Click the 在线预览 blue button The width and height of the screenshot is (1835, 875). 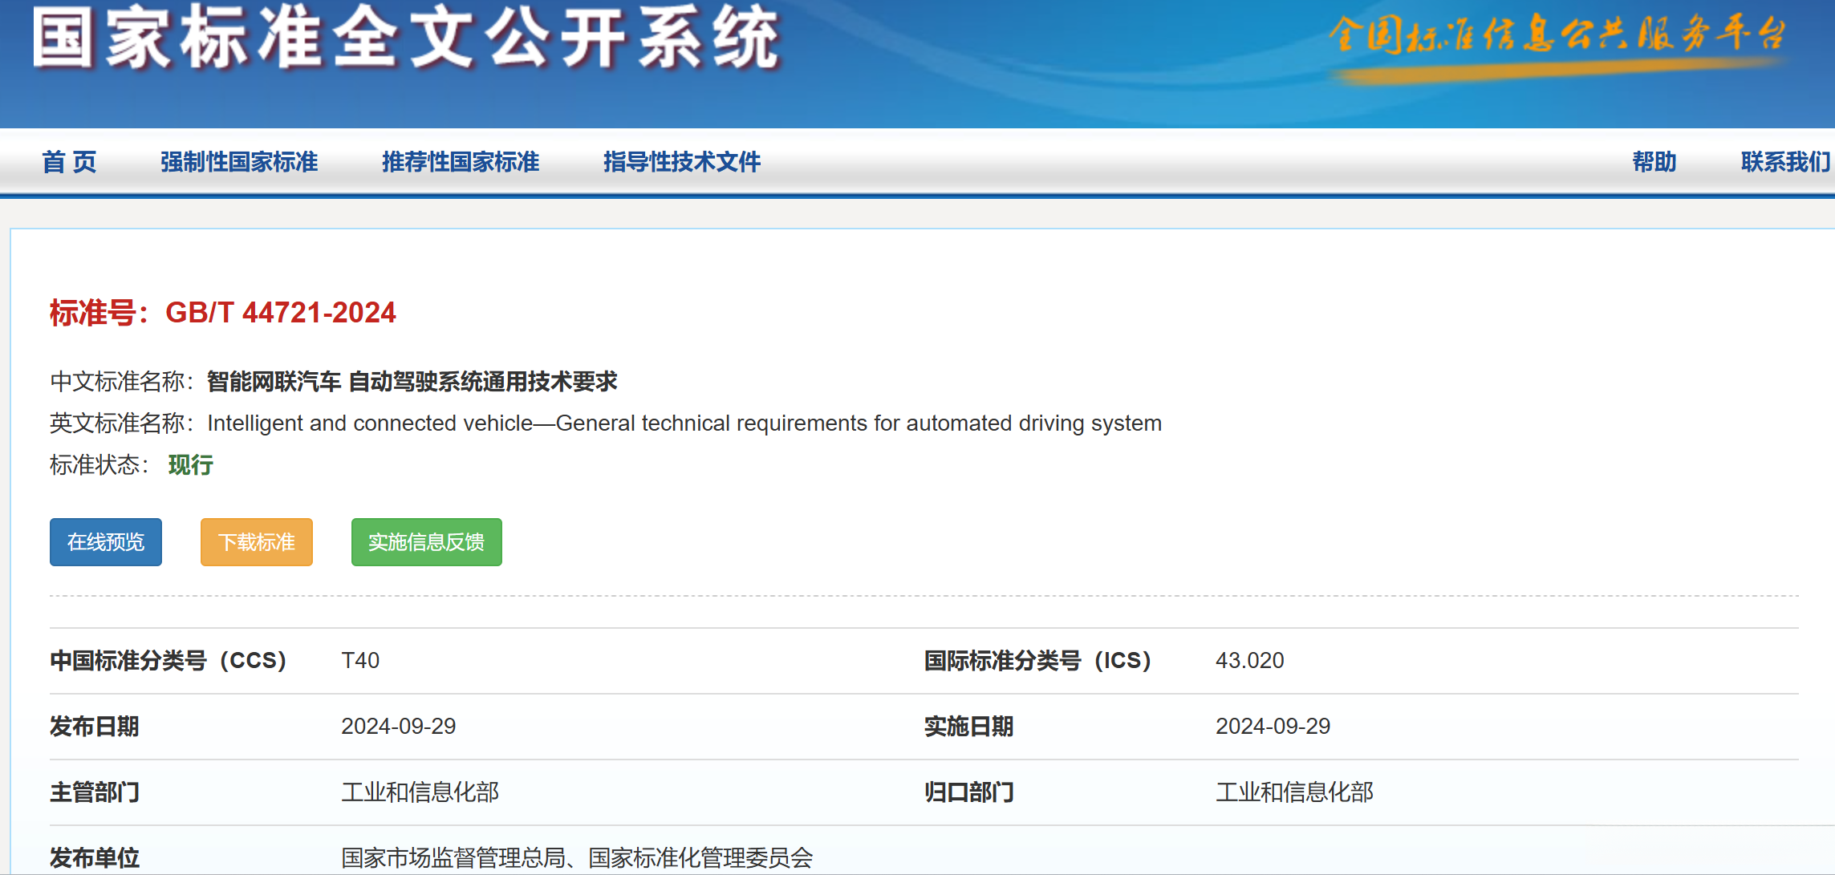(x=106, y=542)
